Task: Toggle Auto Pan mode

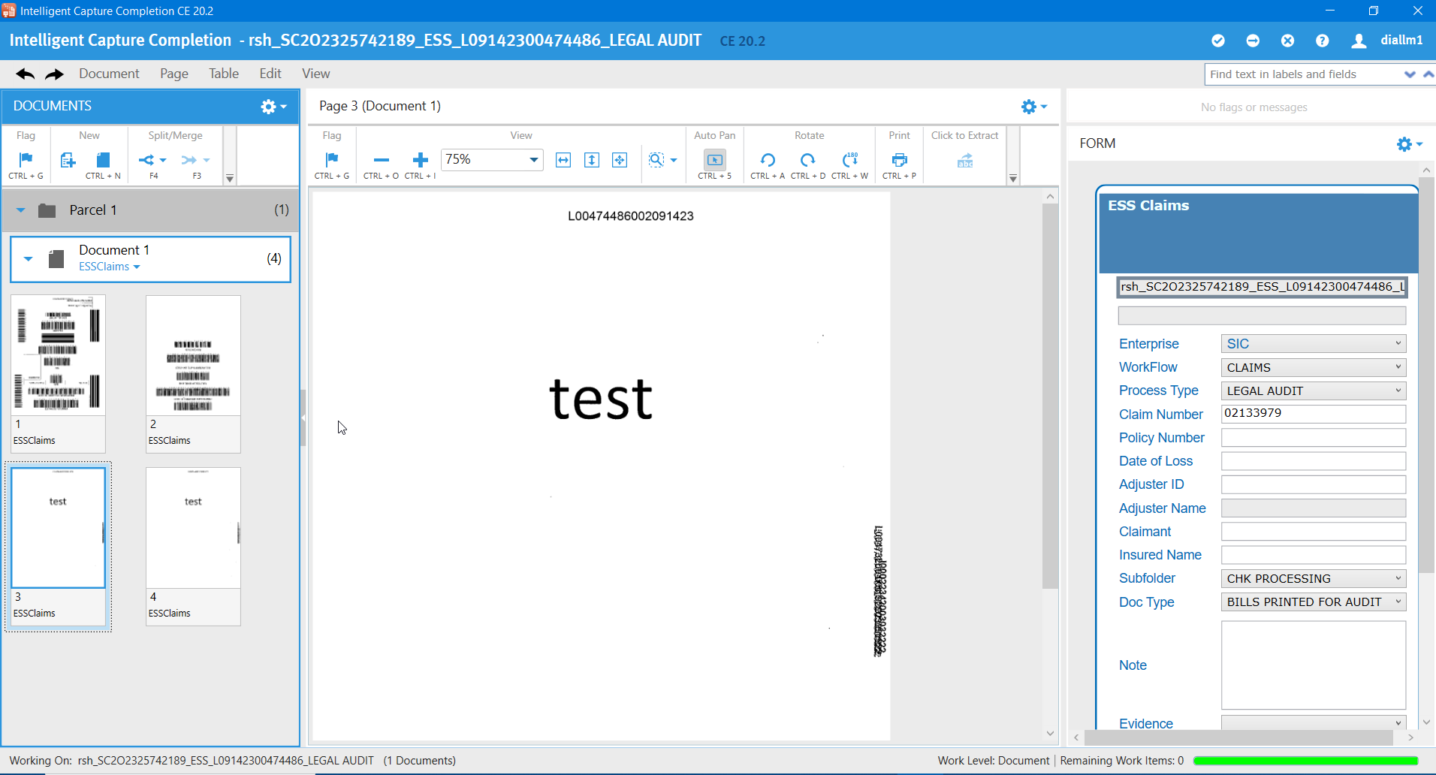Action: point(714,160)
